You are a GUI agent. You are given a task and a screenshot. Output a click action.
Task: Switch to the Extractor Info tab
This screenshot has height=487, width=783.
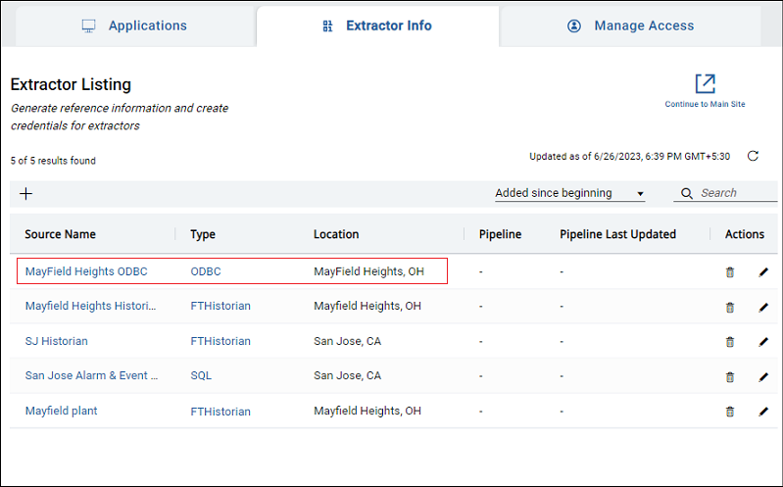click(377, 26)
